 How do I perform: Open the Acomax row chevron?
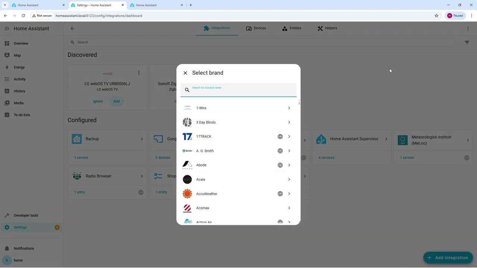pos(289,208)
